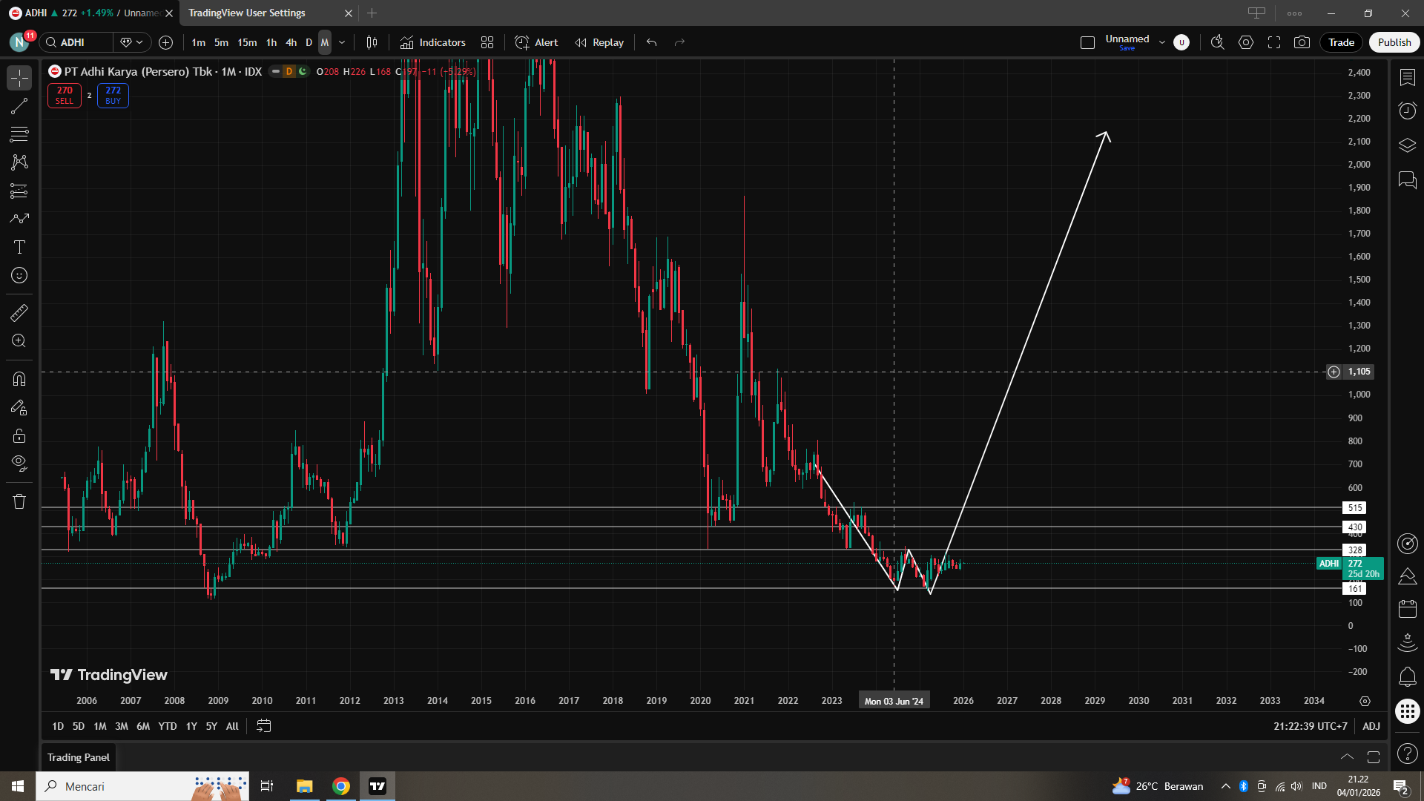This screenshot has width=1424, height=801.
Task: Click the Publish button
Action: pos(1394,42)
